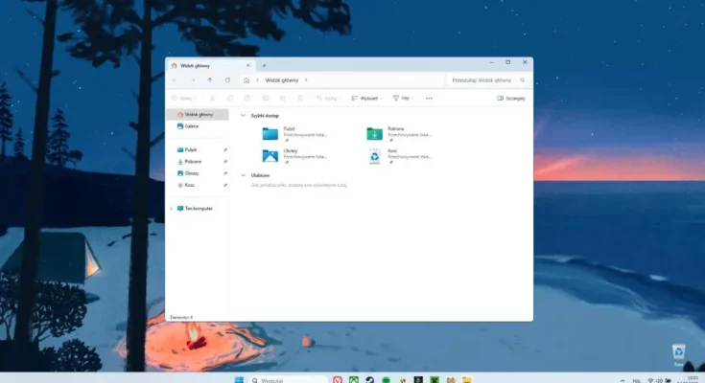Click the search magnifier icon

(523, 80)
